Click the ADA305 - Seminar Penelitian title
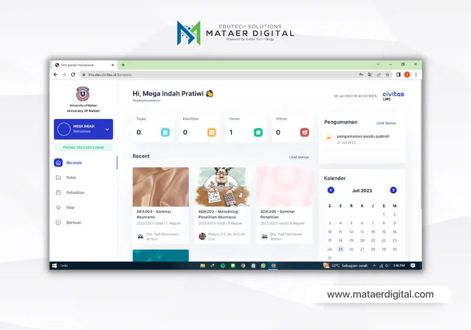 pos(277,214)
